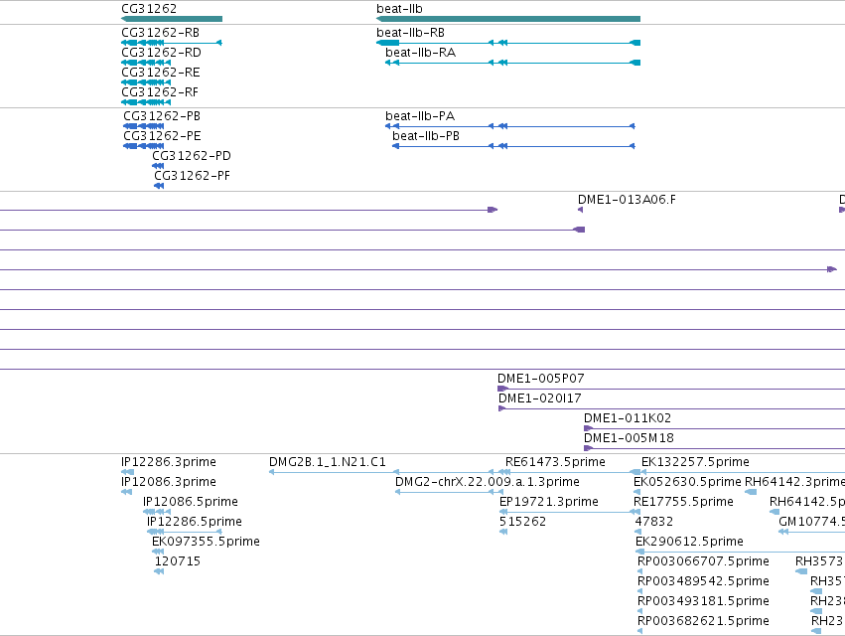The image size is (845, 636).
Task: Click the beat-IIb-RB thick exon block
Action: 388,43
